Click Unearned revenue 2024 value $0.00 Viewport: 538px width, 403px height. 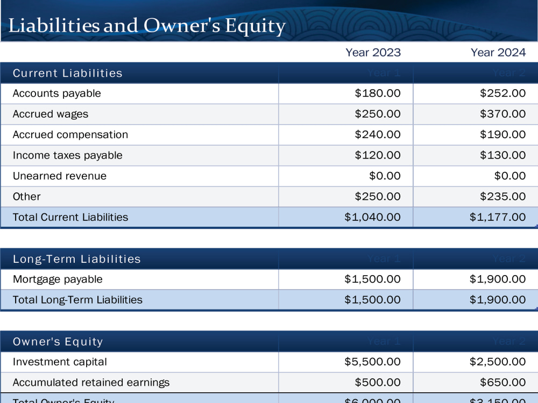pos(510,176)
